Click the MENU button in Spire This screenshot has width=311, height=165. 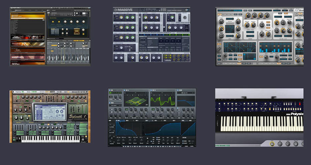245,10
